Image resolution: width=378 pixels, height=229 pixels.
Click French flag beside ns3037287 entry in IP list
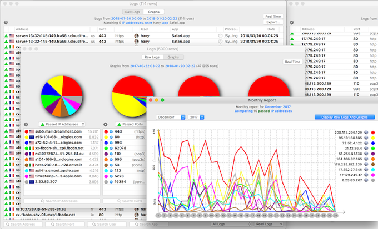pos(32,154)
